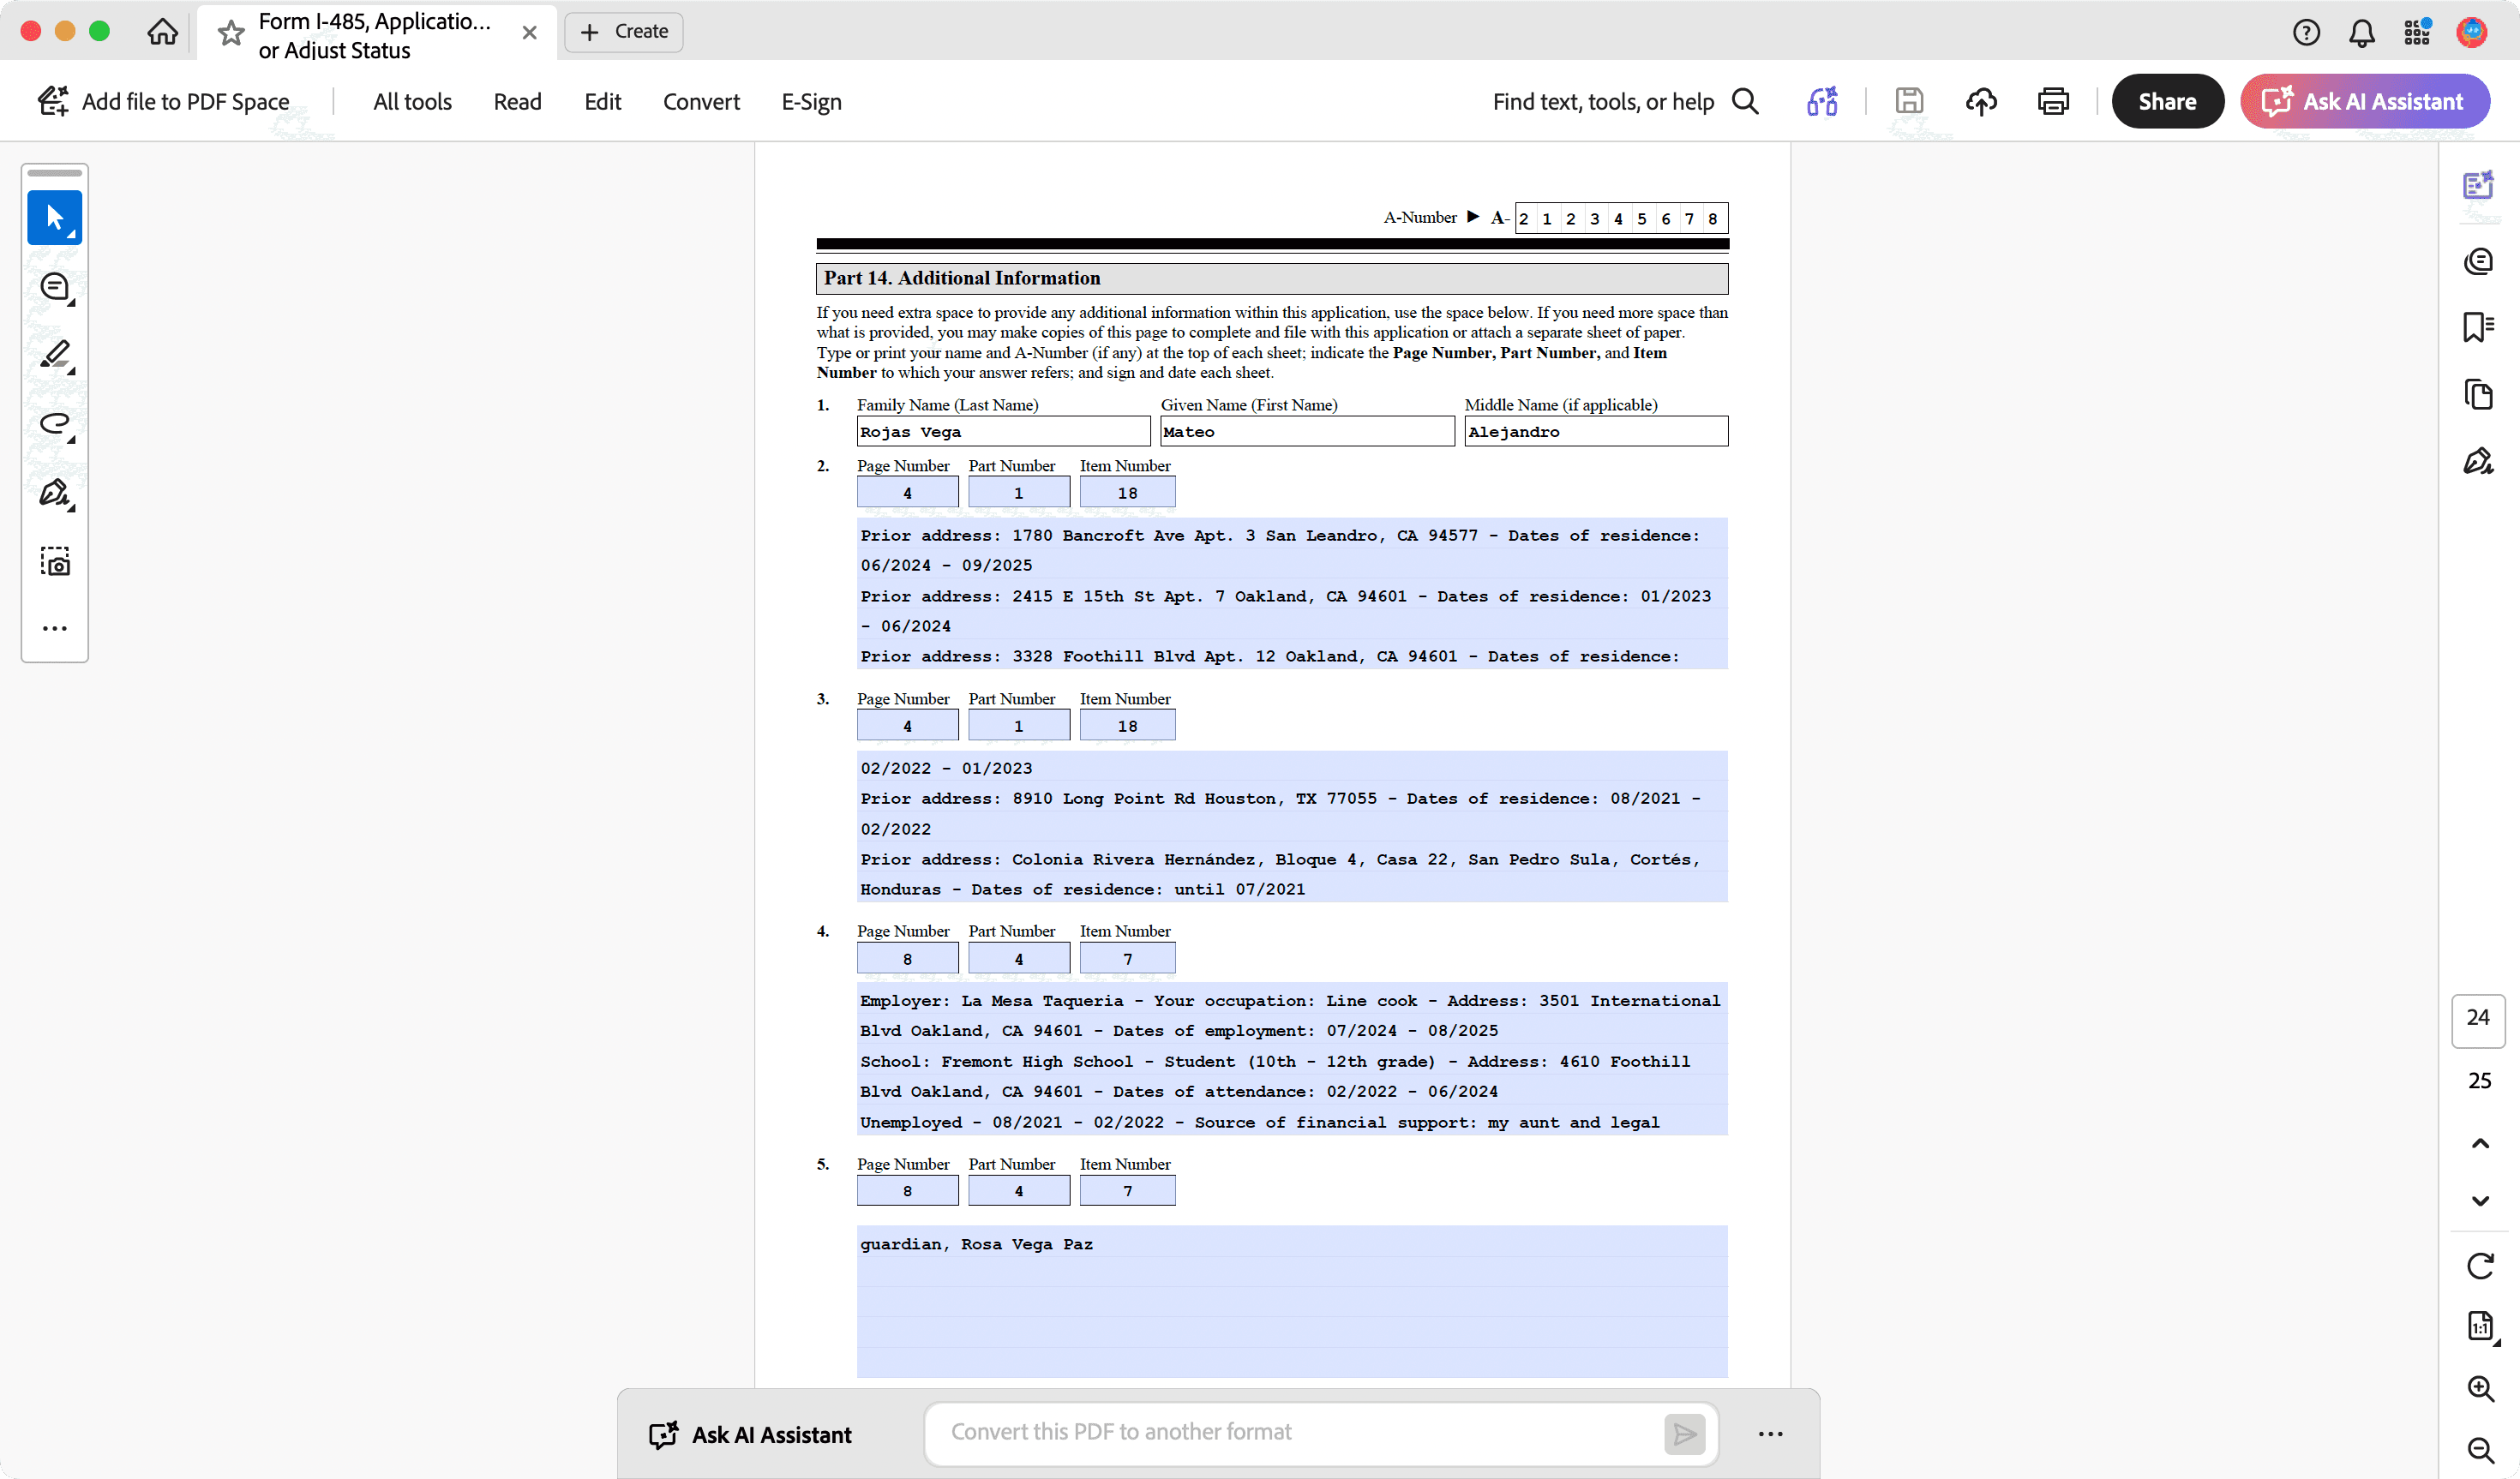Click item 4 Page Number field '8'
This screenshot has height=1479, width=2520.
point(907,959)
